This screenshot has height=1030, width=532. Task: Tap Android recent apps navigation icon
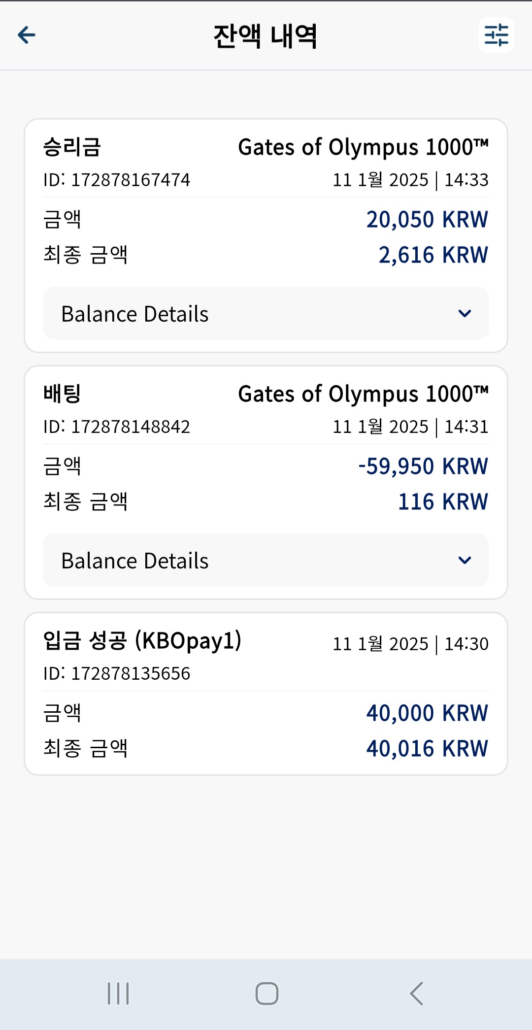(118, 994)
